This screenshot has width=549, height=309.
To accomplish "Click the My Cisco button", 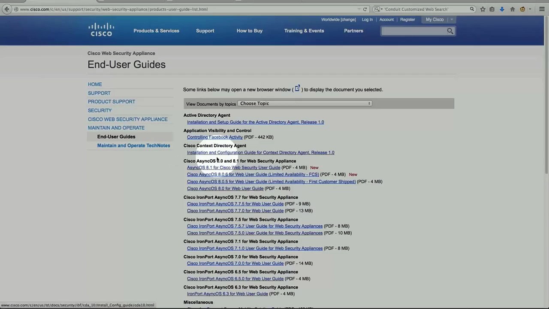I will point(434,20).
